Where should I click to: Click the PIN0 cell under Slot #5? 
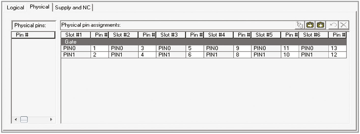[x=266, y=48]
